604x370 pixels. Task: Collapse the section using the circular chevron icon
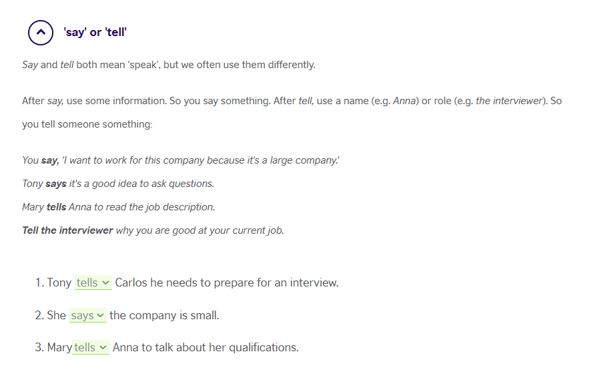click(41, 32)
